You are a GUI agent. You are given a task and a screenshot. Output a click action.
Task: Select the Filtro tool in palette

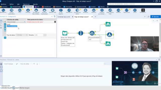point(20,11)
